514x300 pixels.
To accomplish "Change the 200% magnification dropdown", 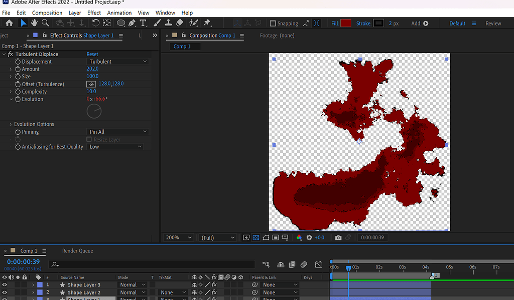I will click(178, 237).
